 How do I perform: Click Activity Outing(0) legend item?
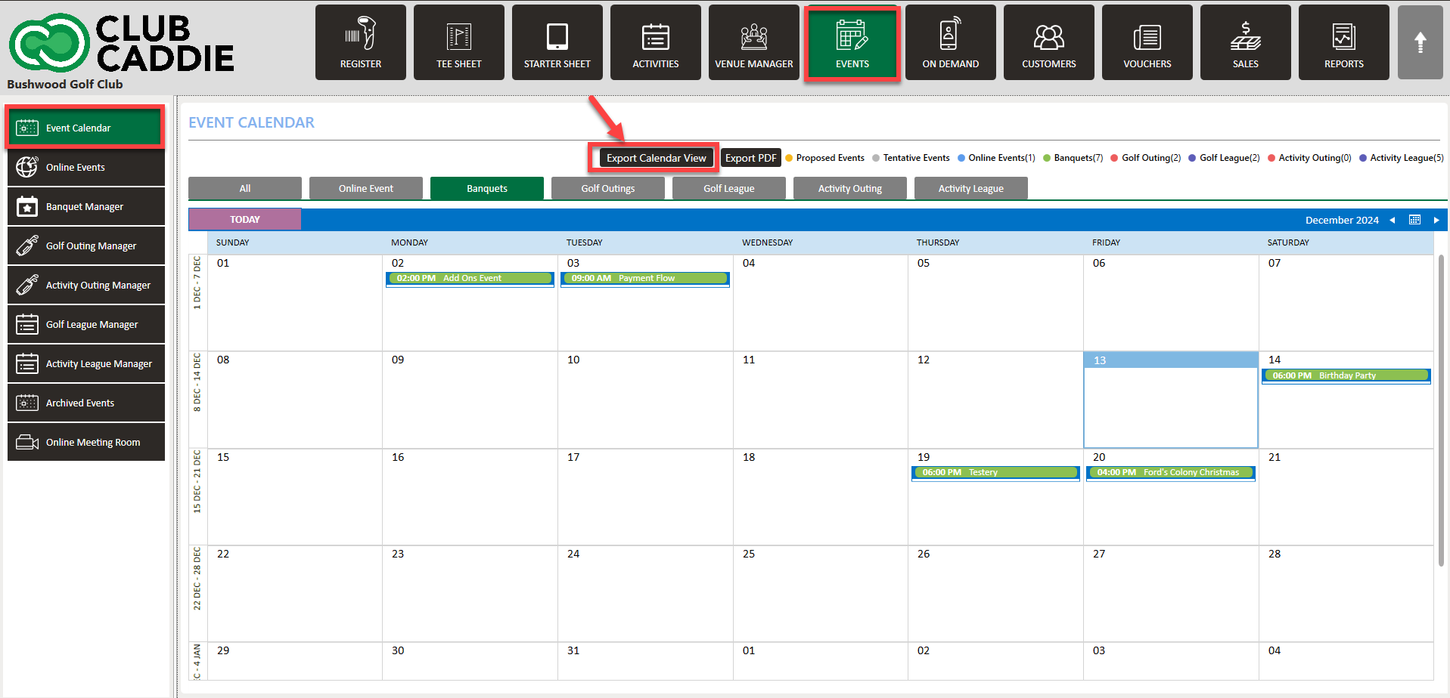point(1310,158)
